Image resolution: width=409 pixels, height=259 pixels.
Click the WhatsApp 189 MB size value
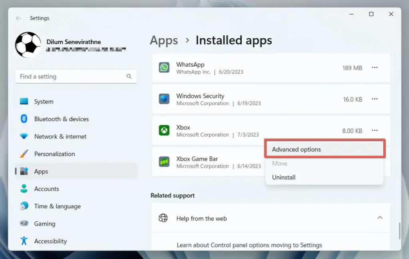(352, 68)
